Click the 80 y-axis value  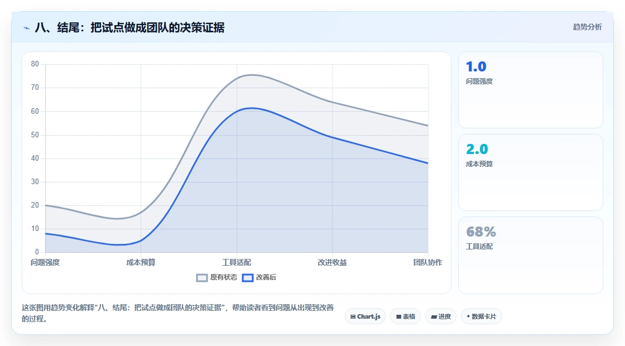click(35, 64)
